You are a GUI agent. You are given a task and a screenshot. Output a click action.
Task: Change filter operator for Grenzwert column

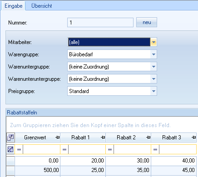[19, 149]
